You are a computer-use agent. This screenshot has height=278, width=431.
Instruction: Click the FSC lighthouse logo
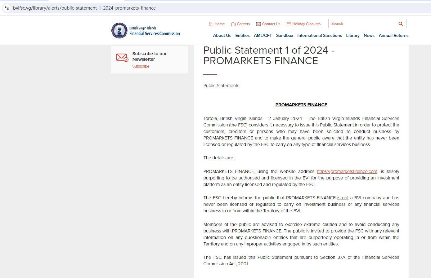[x=119, y=30]
